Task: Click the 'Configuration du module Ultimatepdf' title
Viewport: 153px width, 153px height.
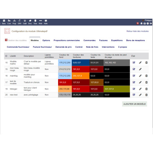Action: tap(29, 31)
